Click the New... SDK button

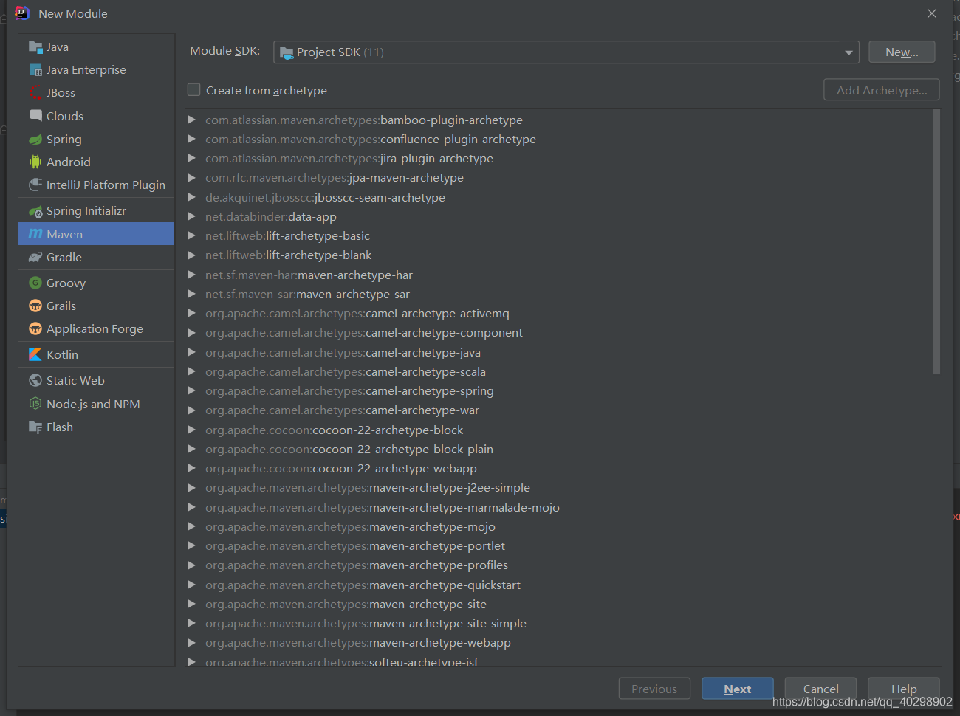pos(902,52)
